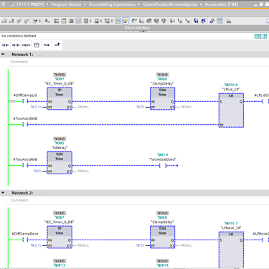269x269 pixels.
Task: Collapse Network 1 with its triangle
Action: [3, 55]
